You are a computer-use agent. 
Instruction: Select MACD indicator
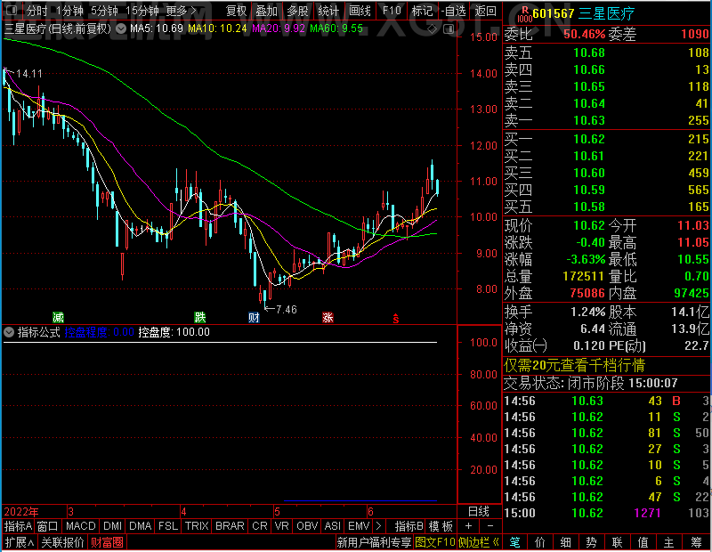pyautogui.click(x=81, y=526)
